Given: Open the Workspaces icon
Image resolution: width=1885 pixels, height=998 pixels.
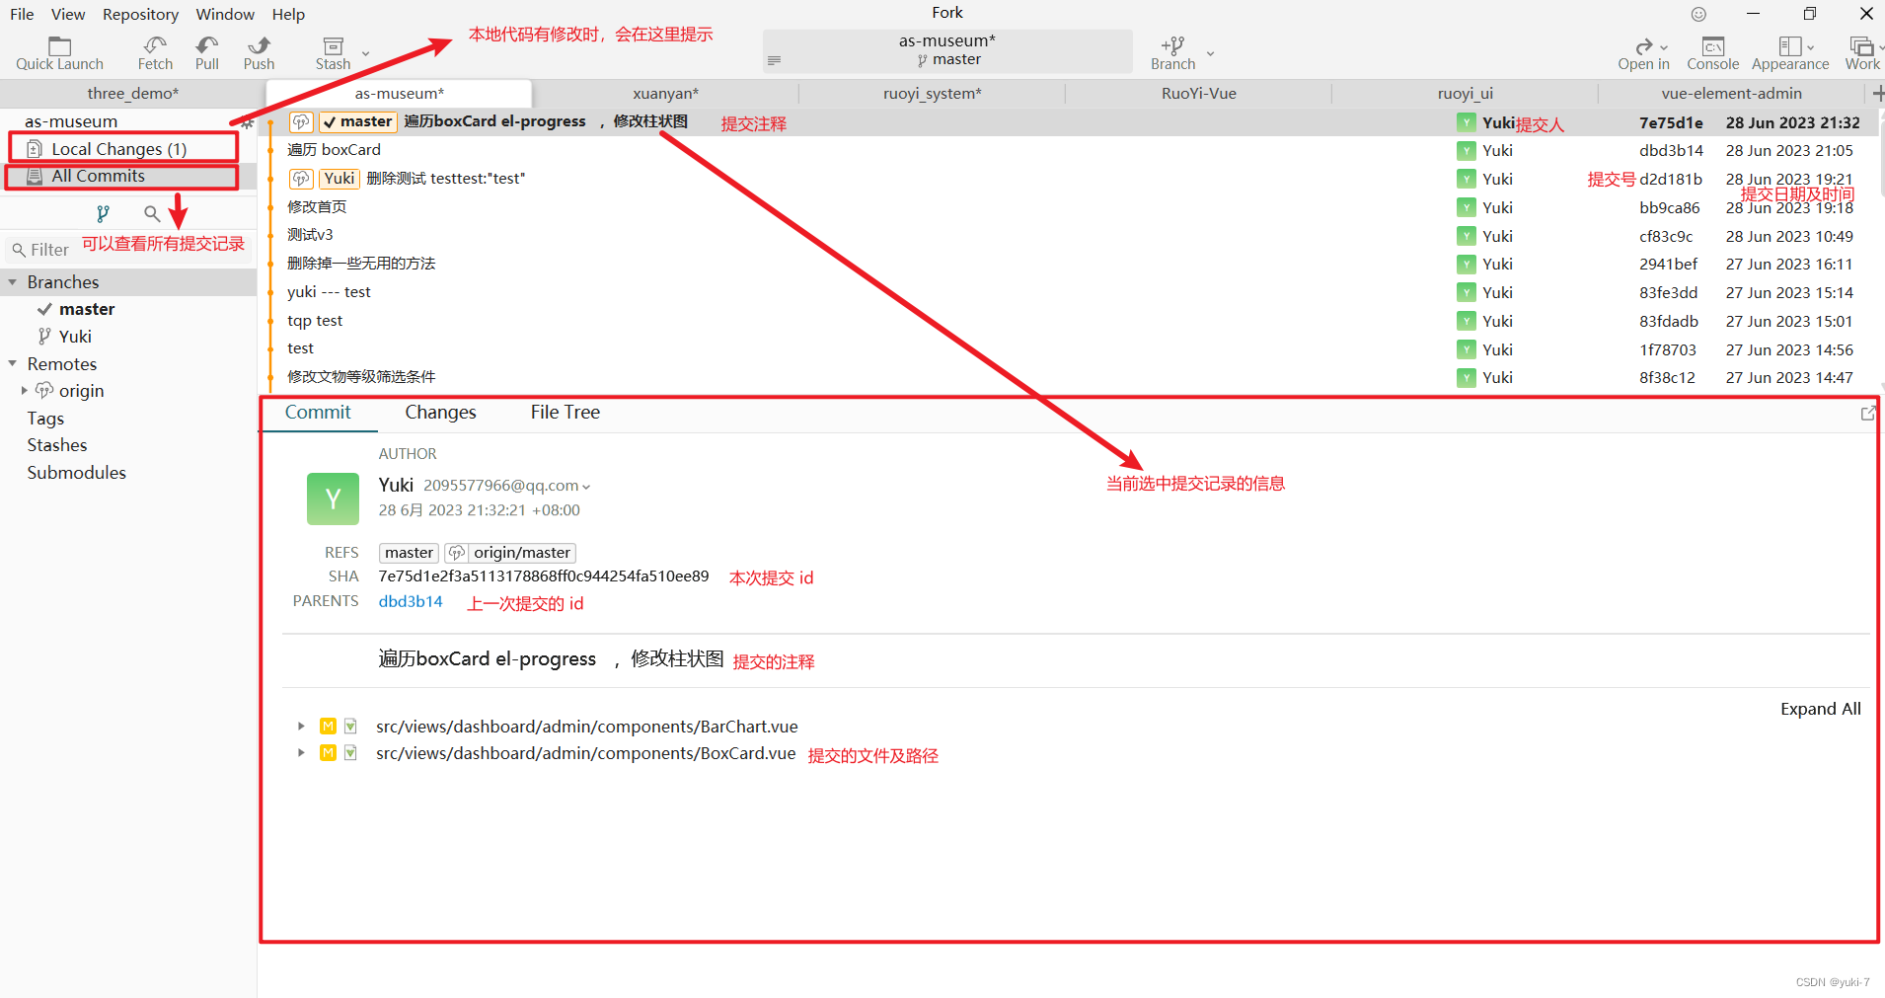Looking at the screenshot, I should pyautogui.click(x=1861, y=46).
